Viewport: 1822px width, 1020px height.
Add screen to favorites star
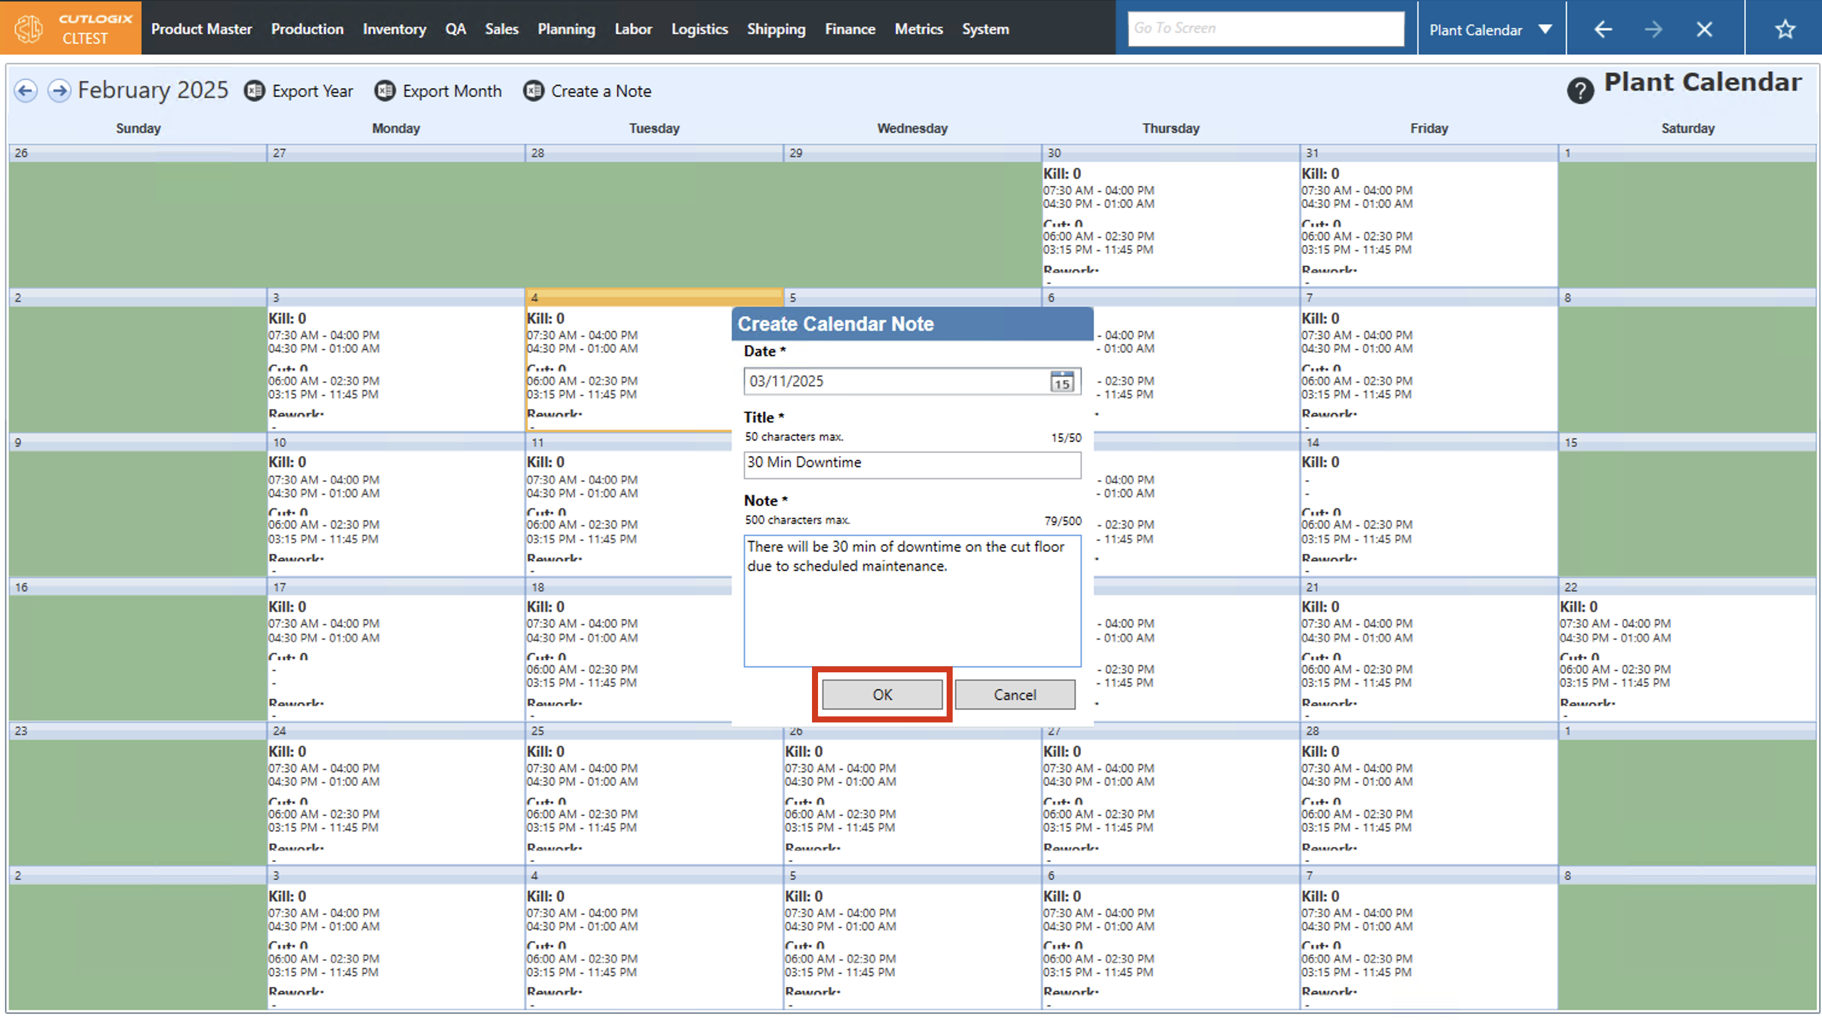pyautogui.click(x=1785, y=29)
